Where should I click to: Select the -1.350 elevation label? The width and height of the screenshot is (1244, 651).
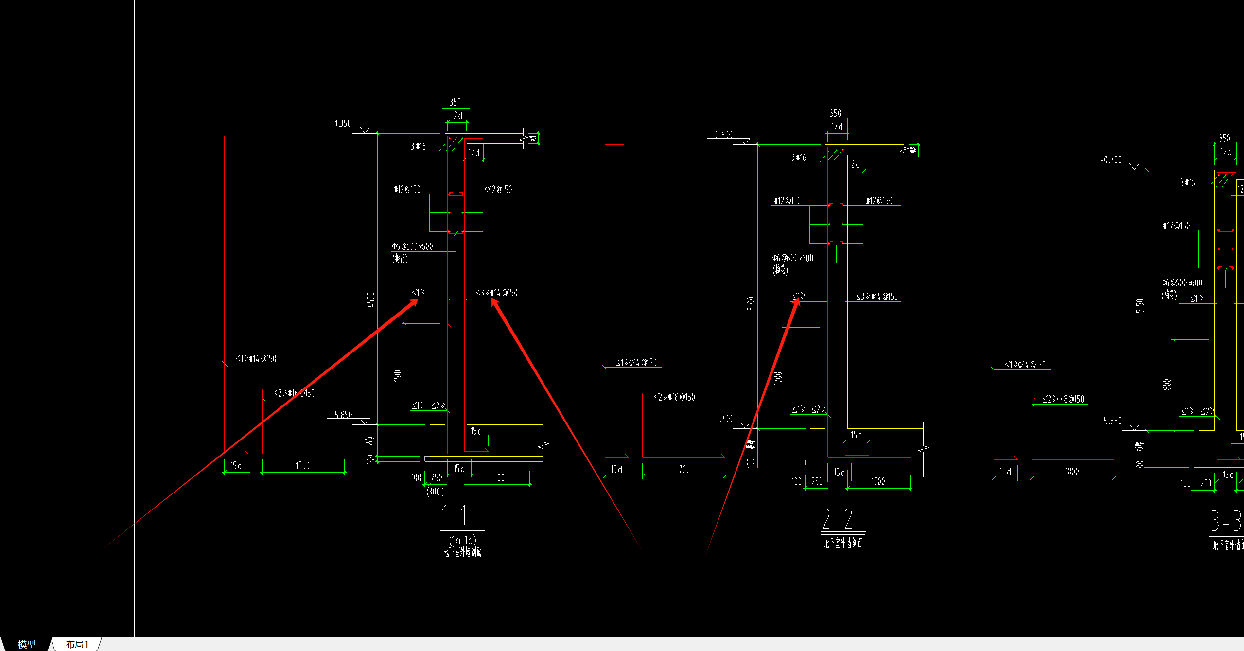pyautogui.click(x=341, y=123)
